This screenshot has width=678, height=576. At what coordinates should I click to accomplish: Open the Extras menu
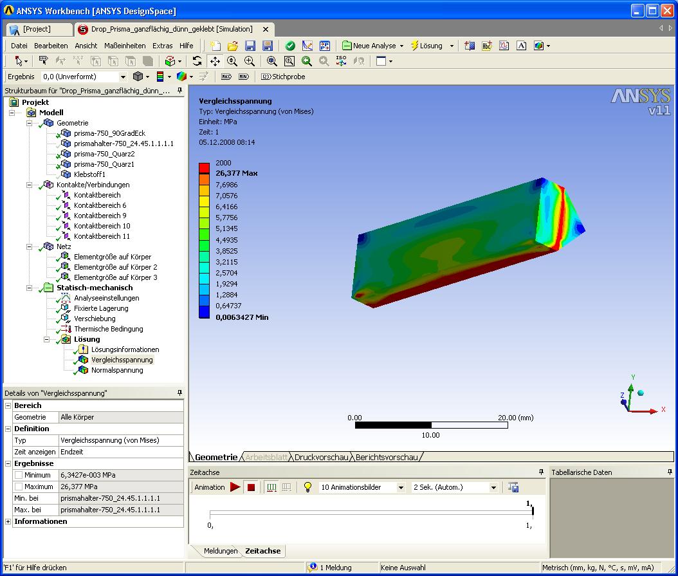163,46
